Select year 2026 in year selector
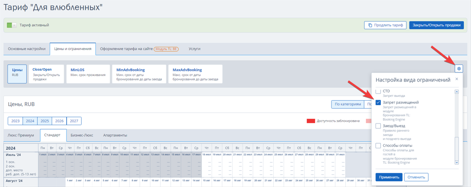This screenshot has width=471, height=187. 59,121
